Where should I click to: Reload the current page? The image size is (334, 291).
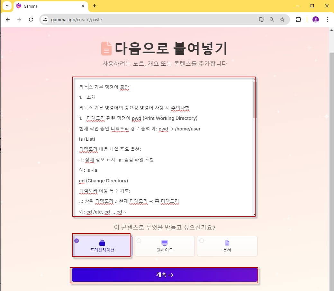(x=31, y=20)
